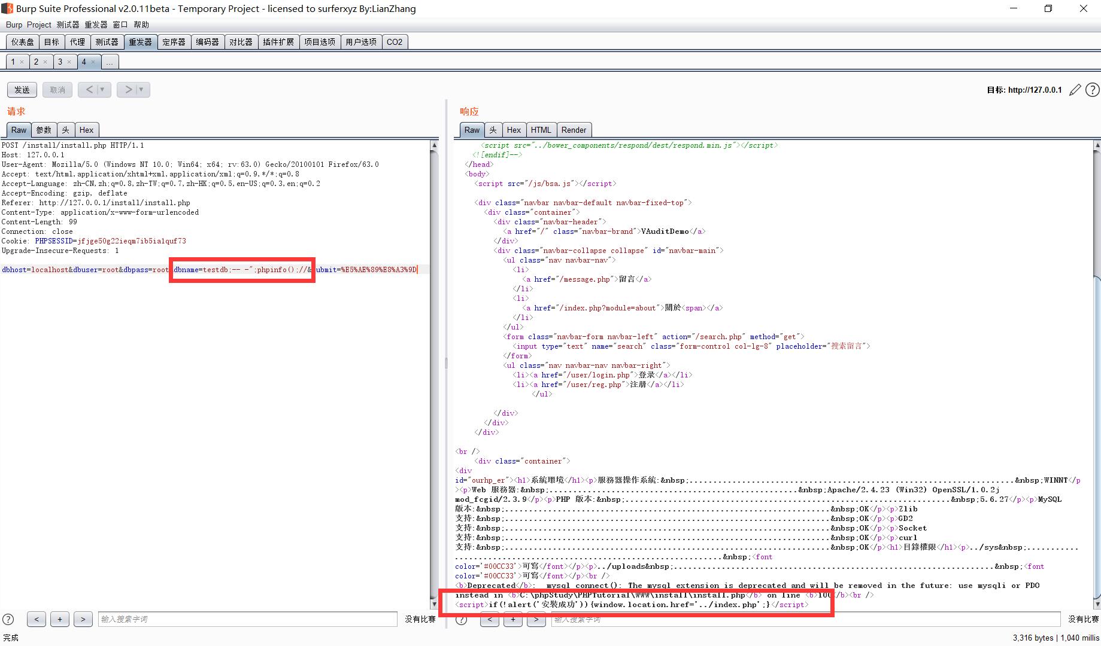This screenshot has height=646, width=1101.
Task: Open the response Hex tab
Action: click(x=514, y=130)
